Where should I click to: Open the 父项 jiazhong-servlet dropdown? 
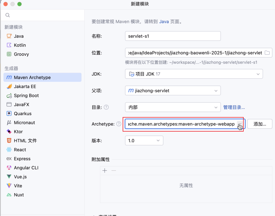(x=173, y=90)
